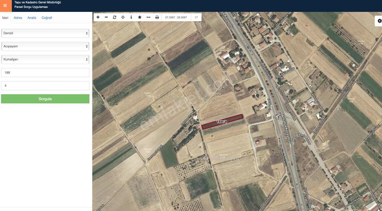Click the parcel number field showing 4
Viewport: 382px width, 211px height.
tap(45, 85)
